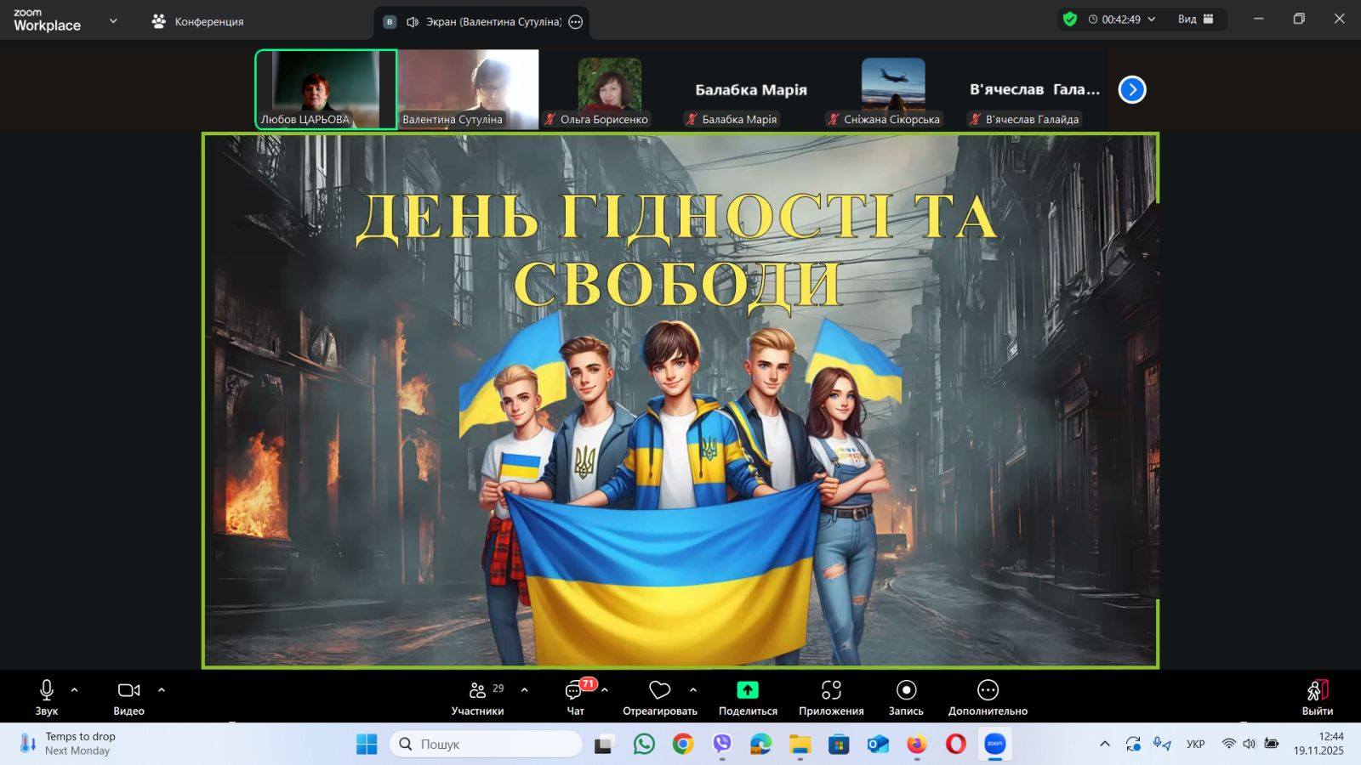
Task: Open the More options ellipsis icon
Action: click(x=987, y=690)
